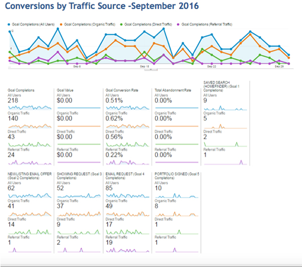Click the Goal Value heading
The width and height of the screenshot is (302, 267).
click(65, 90)
